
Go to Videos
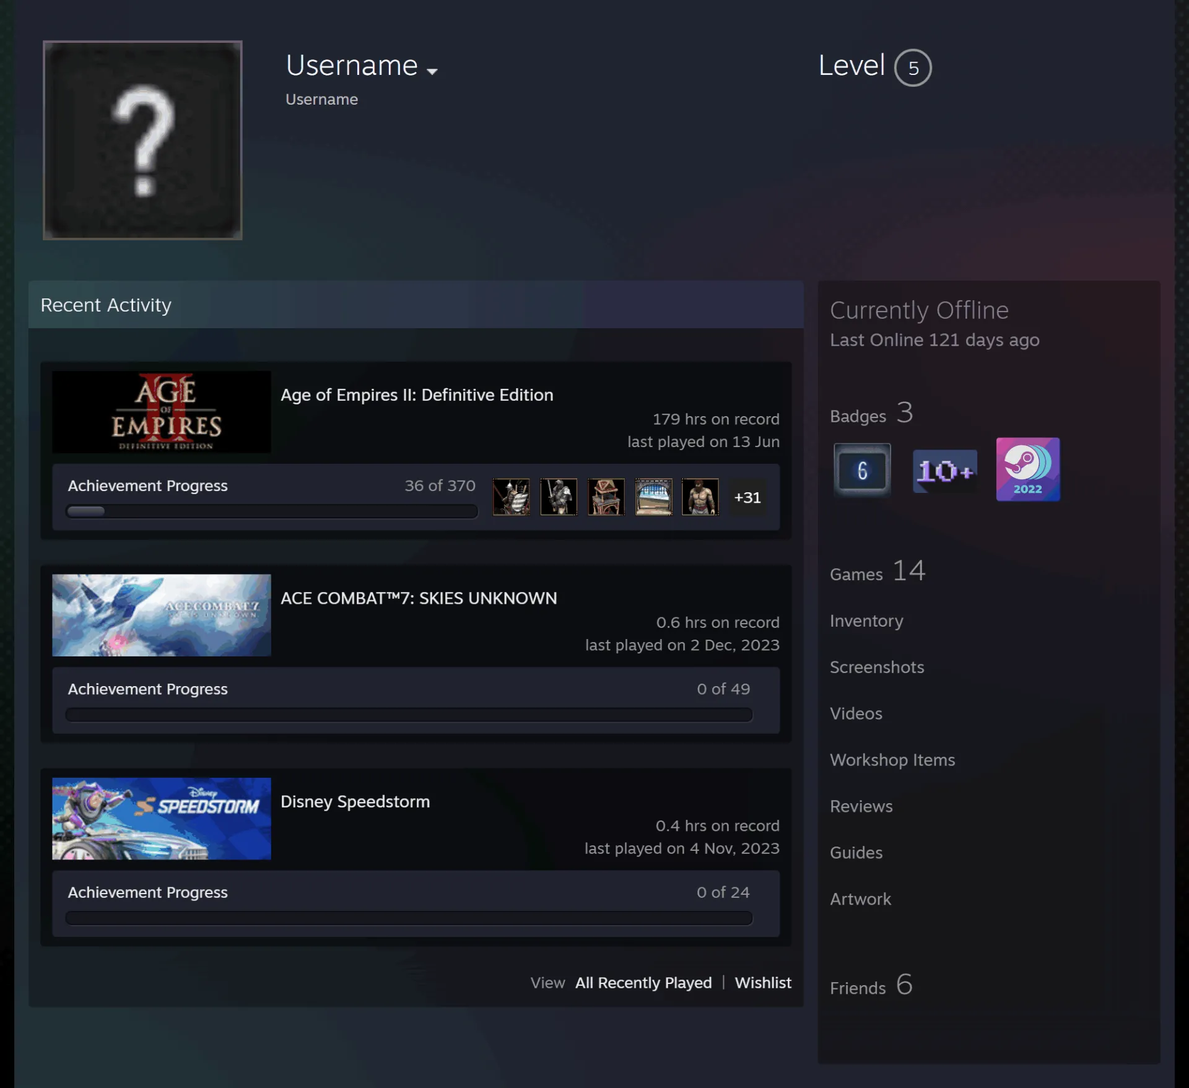(856, 713)
